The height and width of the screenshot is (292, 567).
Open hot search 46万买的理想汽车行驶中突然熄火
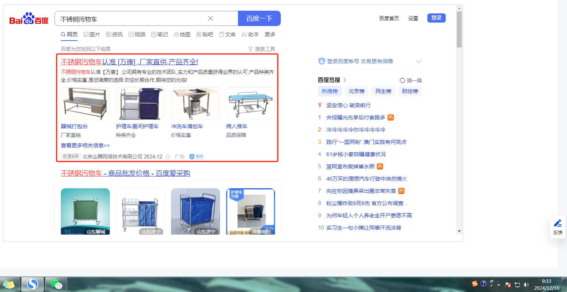367,179
